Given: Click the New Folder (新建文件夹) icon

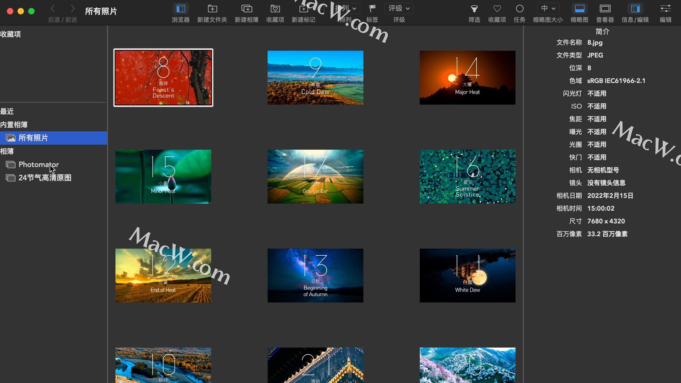Looking at the screenshot, I should (x=212, y=9).
